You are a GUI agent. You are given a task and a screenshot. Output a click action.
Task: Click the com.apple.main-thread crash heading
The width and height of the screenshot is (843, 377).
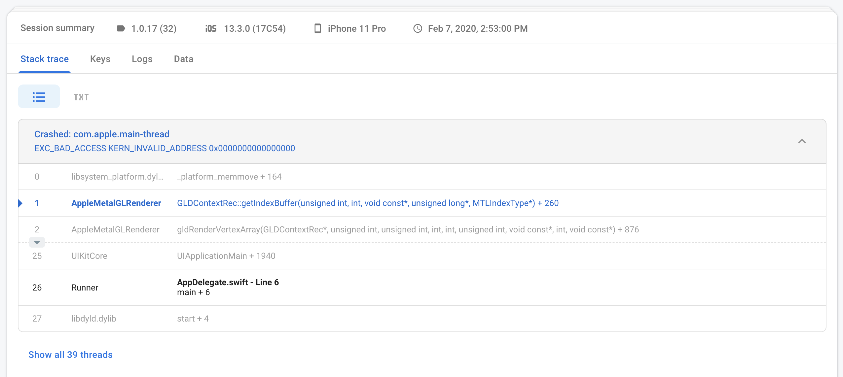tap(101, 134)
